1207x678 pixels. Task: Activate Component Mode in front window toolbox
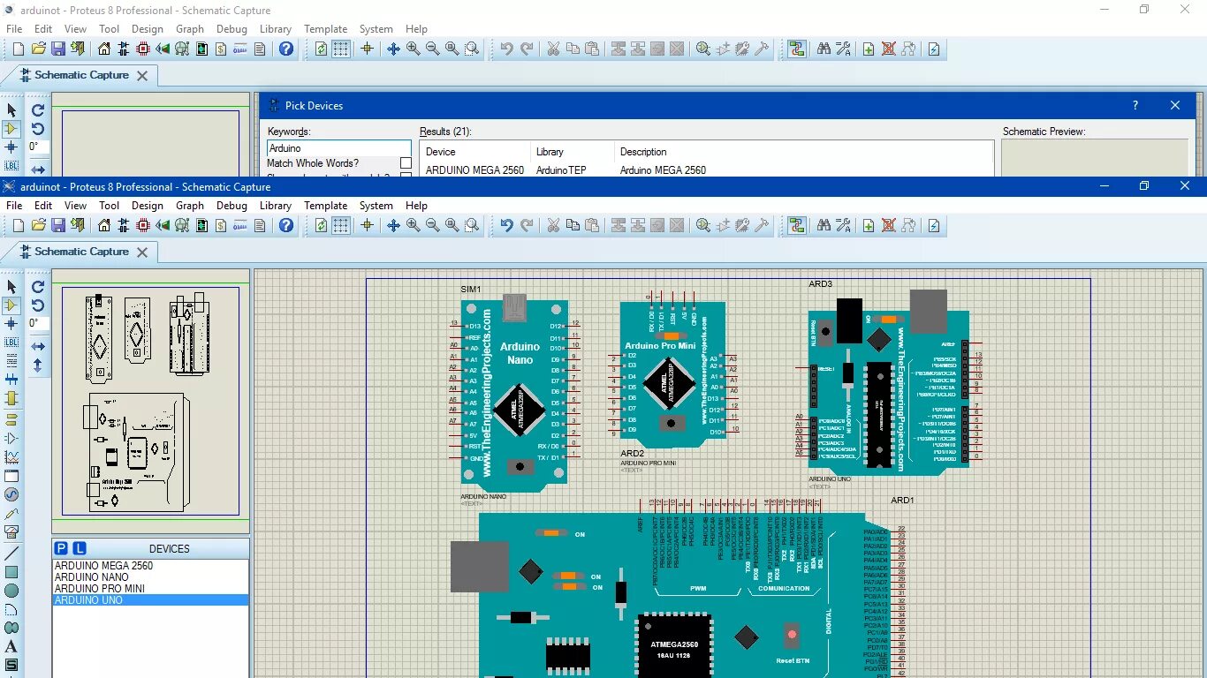point(11,305)
